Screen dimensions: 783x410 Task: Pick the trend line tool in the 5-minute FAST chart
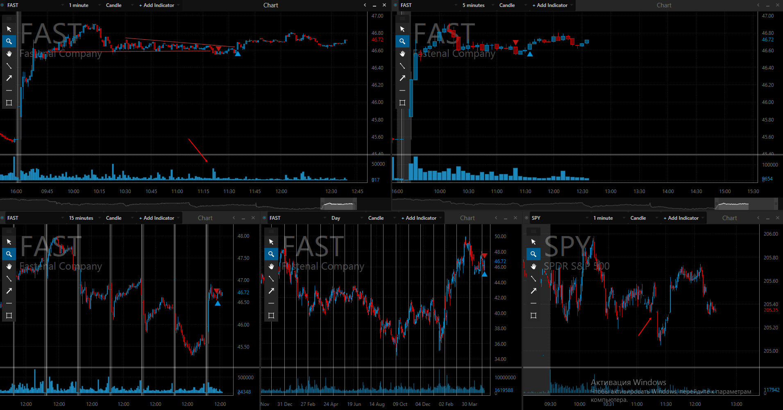(402, 66)
